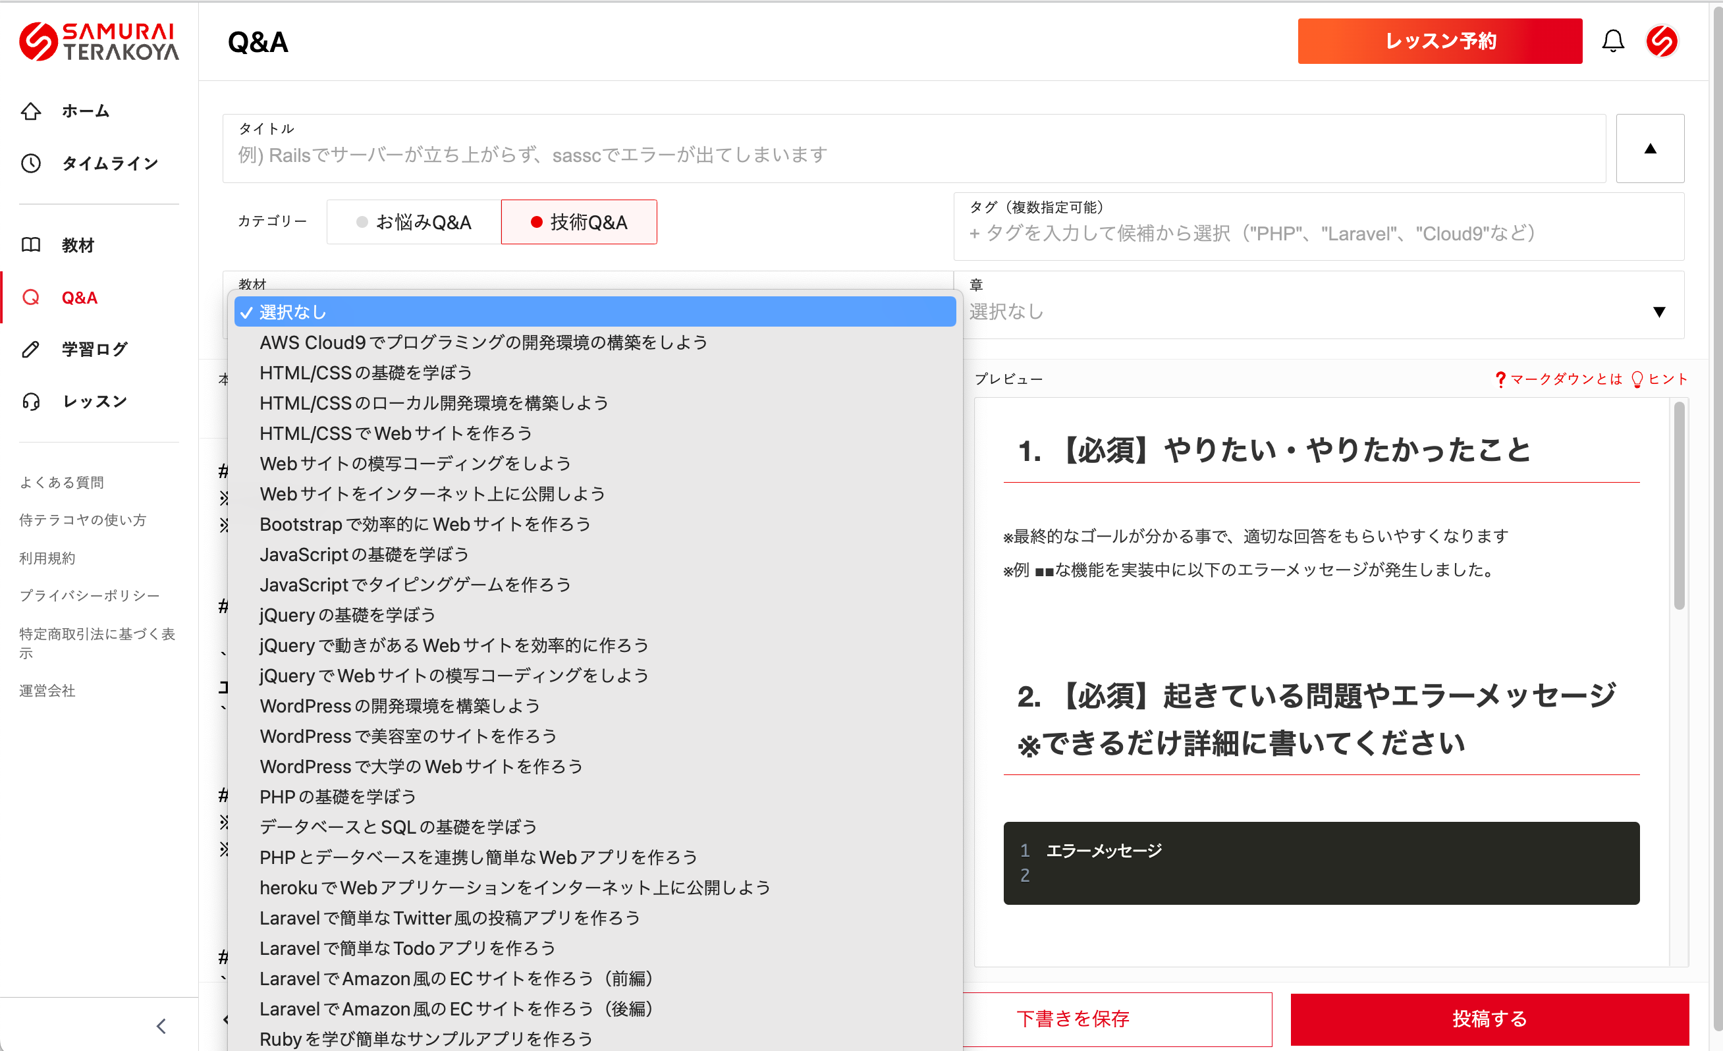1723x1051 pixels.
Task: Collapse sidebar with left chevron icon
Action: 161,1026
